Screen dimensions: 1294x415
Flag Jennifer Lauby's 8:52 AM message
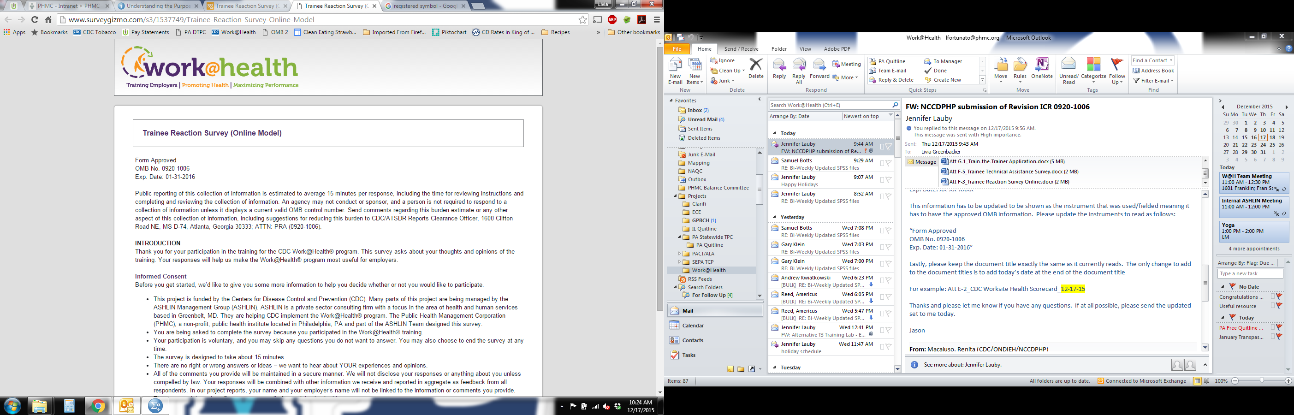pyautogui.click(x=888, y=196)
